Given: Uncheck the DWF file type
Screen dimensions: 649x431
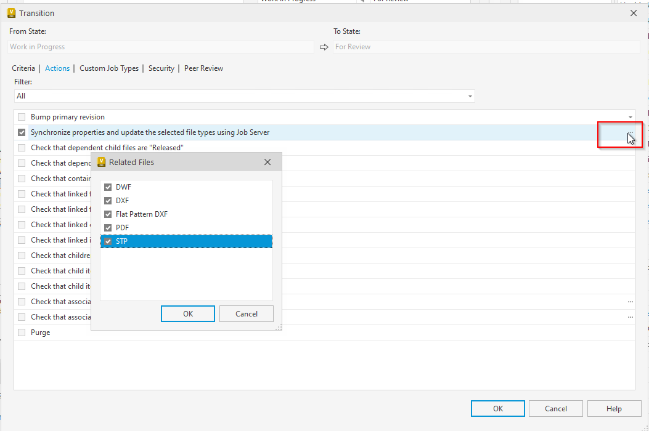Looking at the screenshot, I should click(x=108, y=187).
